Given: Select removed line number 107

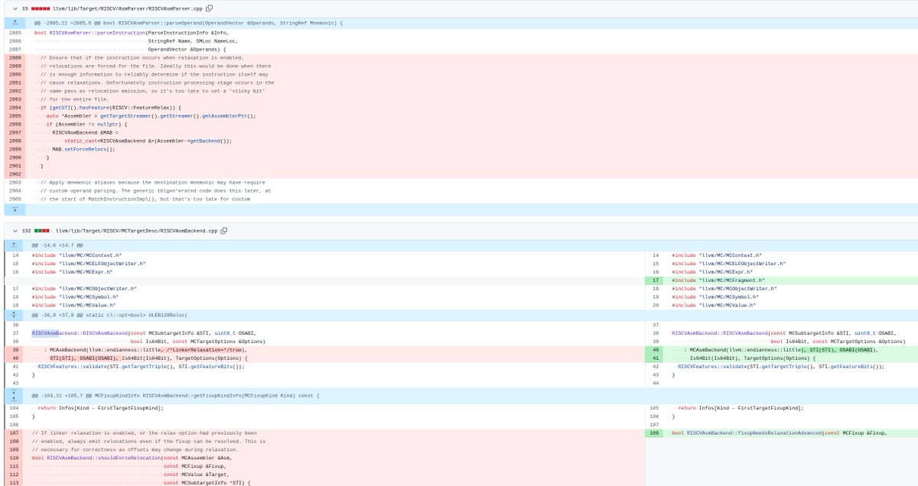Looking at the screenshot, I should click(x=15, y=433).
